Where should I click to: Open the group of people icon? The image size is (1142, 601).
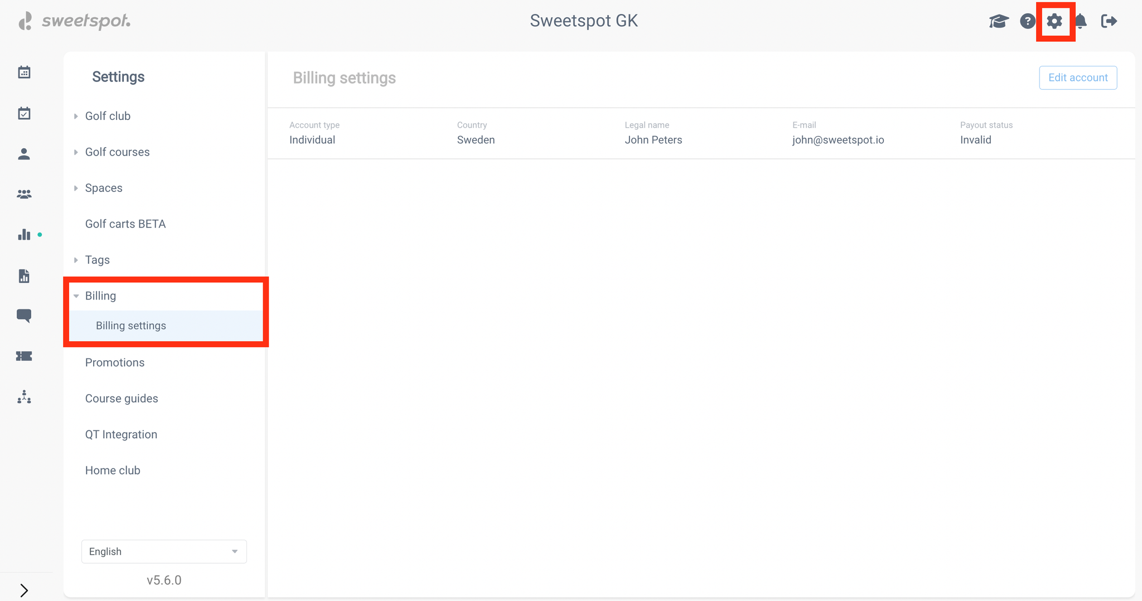pos(24,194)
